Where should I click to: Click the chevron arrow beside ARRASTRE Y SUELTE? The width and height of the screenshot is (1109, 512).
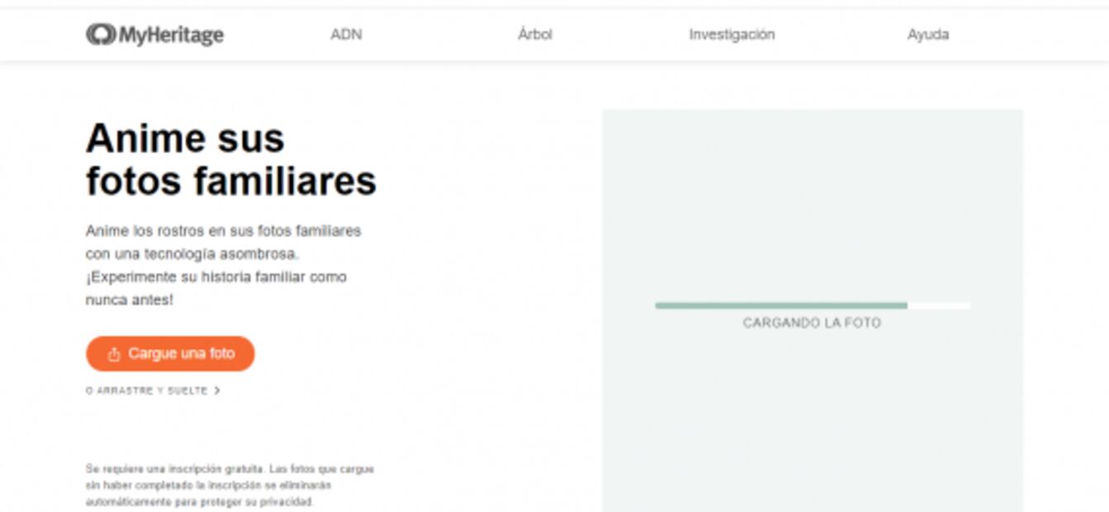point(217,391)
